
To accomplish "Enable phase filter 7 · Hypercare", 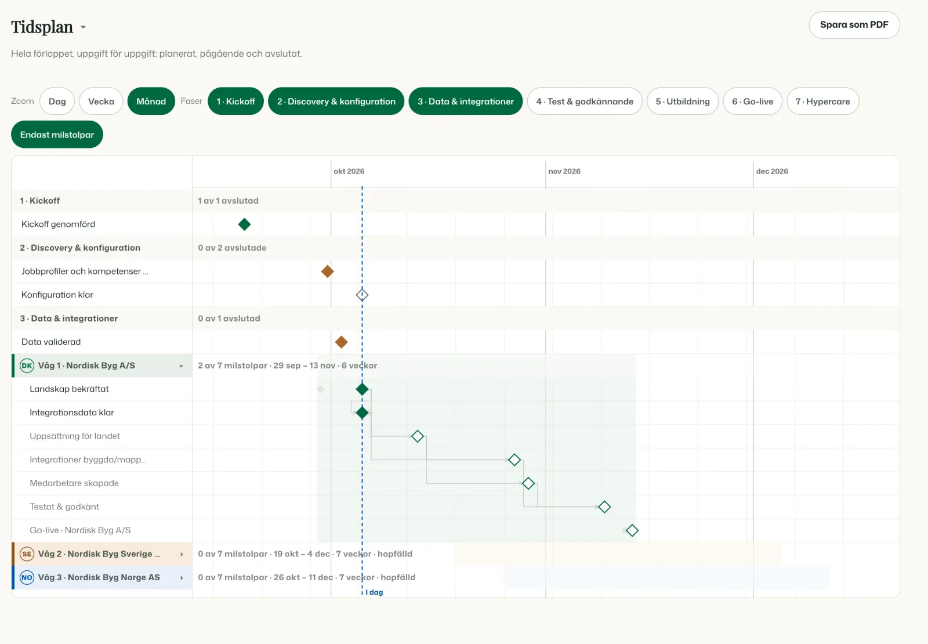I will 823,102.
